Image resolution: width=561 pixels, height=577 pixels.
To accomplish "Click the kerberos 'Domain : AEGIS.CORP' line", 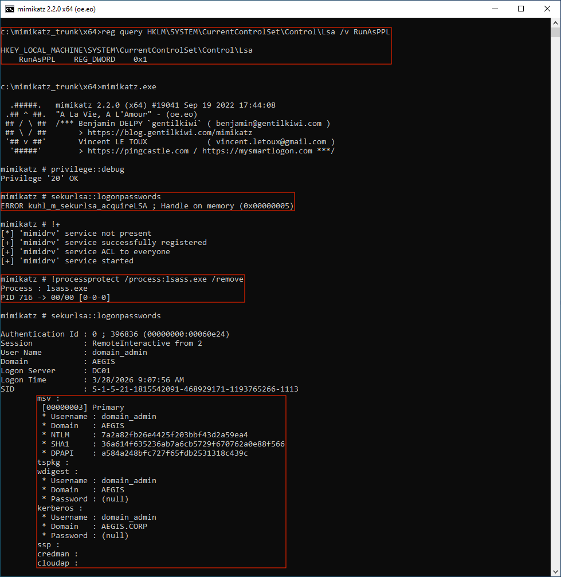I will click(x=95, y=527).
